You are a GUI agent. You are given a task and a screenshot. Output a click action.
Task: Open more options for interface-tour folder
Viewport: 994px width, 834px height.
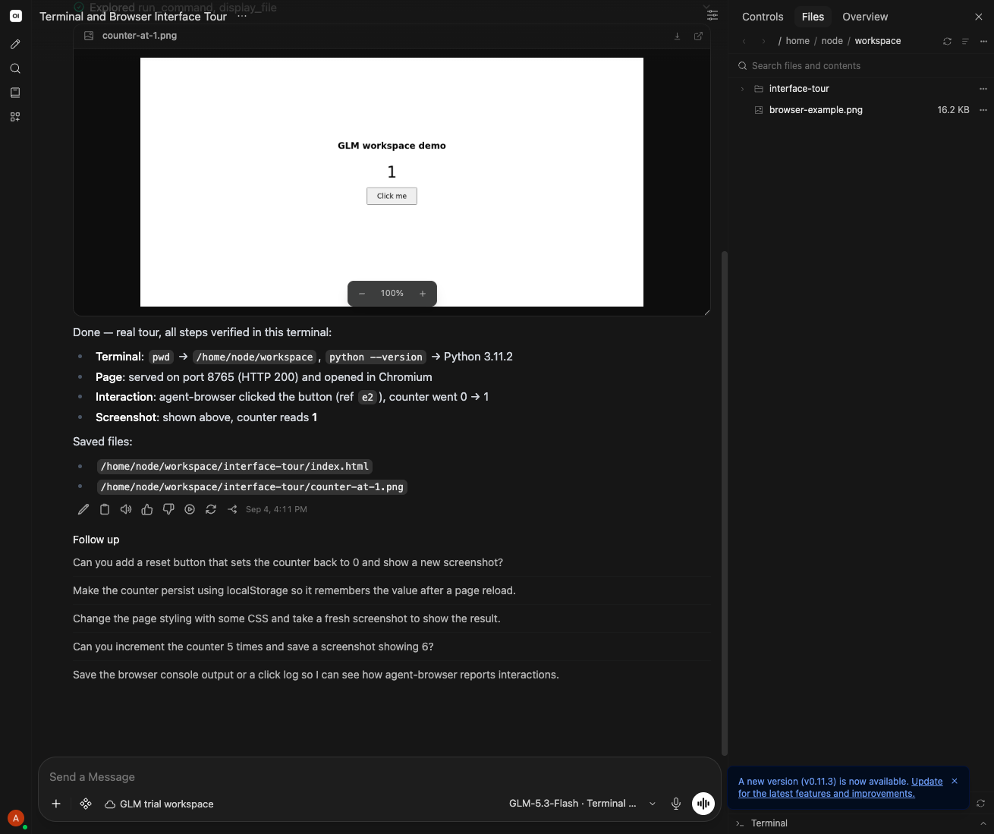983,89
